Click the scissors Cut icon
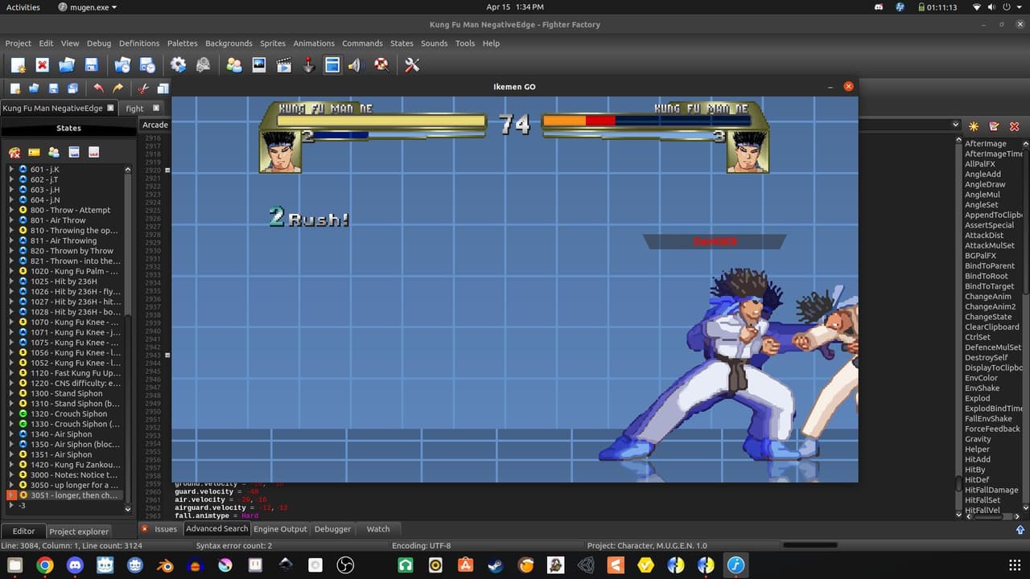 click(143, 88)
